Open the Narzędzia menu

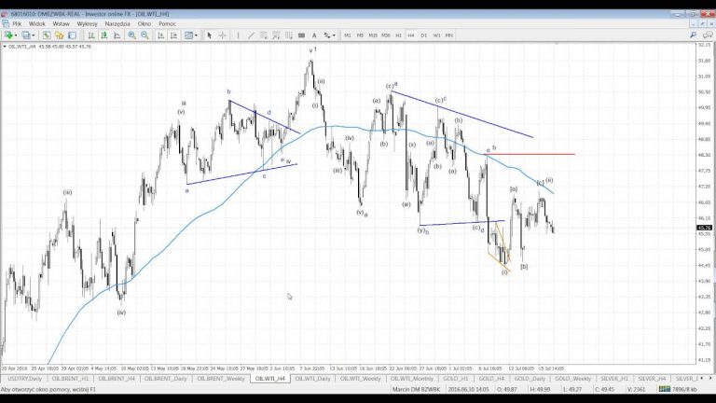click(x=117, y=23)
